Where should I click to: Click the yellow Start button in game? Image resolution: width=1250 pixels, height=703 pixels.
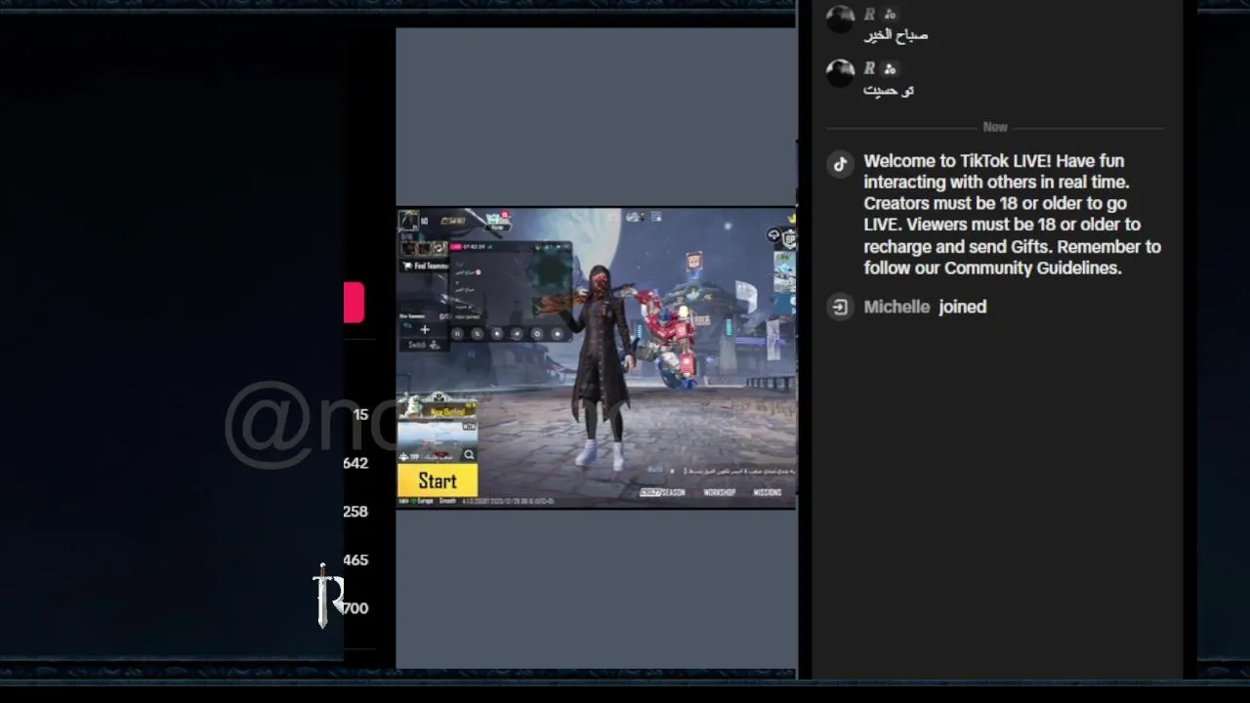[437, 480]
